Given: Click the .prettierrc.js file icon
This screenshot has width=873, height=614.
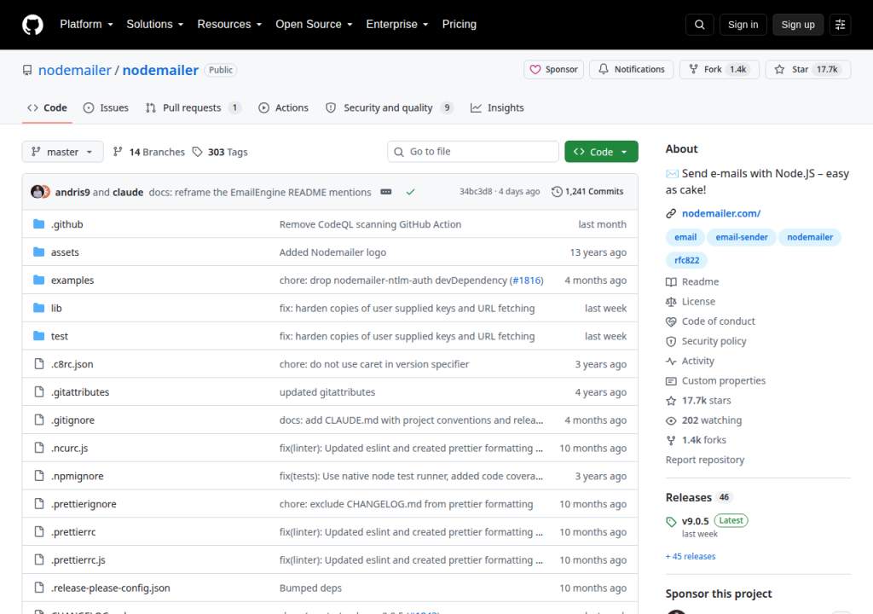Looking at the screenshot, I should (39, 559).
